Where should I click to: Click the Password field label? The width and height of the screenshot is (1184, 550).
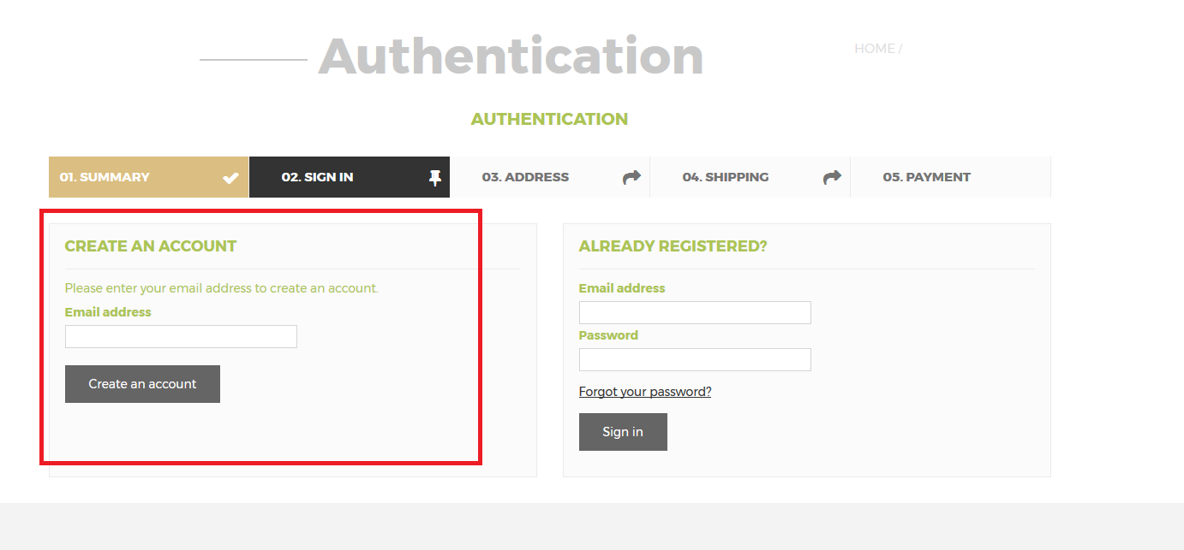coord(608,335)
